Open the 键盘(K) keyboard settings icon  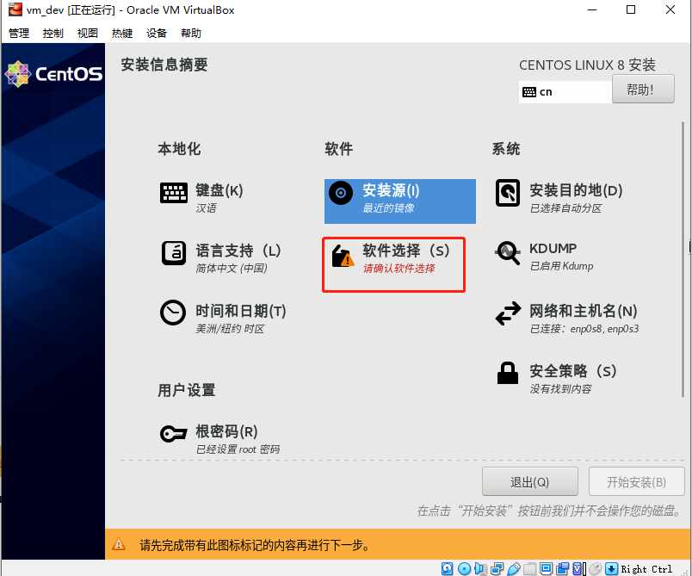coord(174,193)
